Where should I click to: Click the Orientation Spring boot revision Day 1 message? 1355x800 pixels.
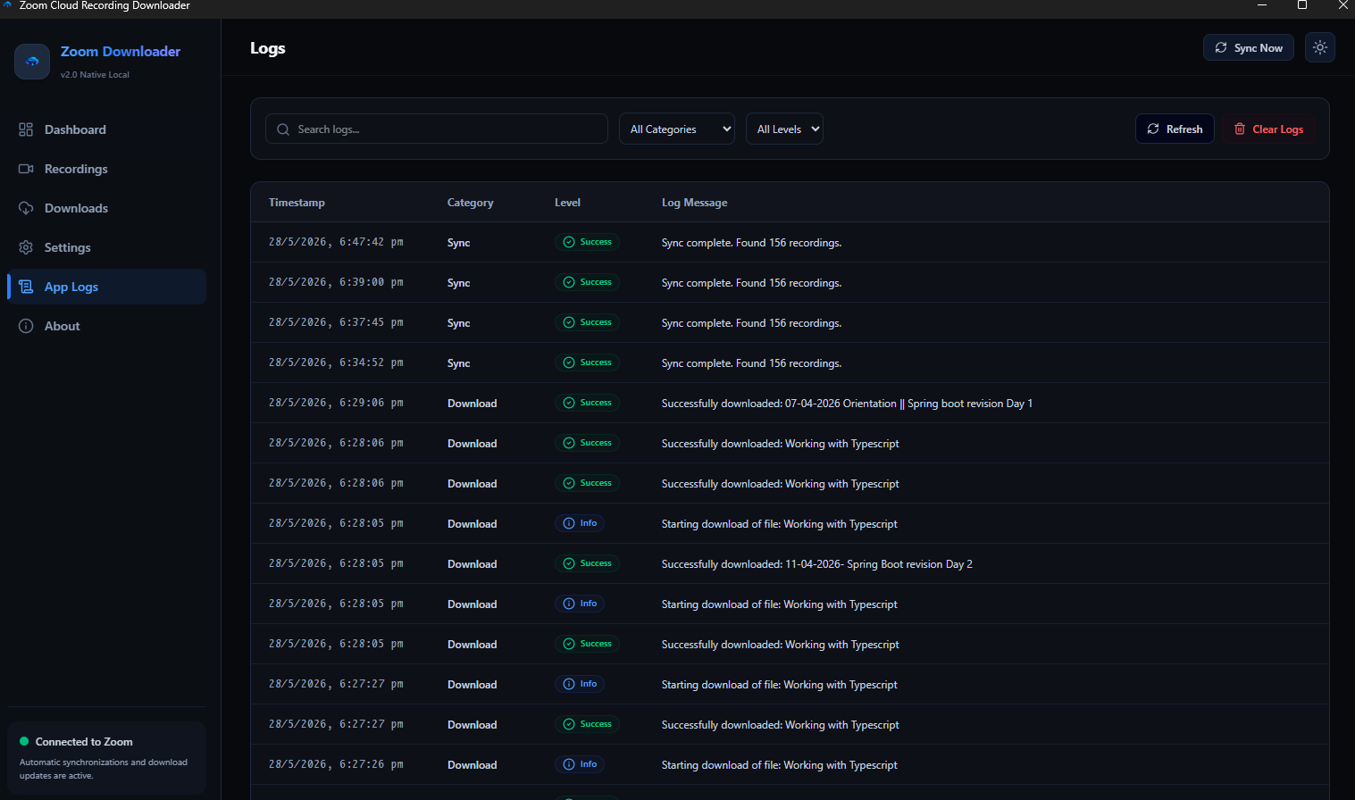pos(847,404)
